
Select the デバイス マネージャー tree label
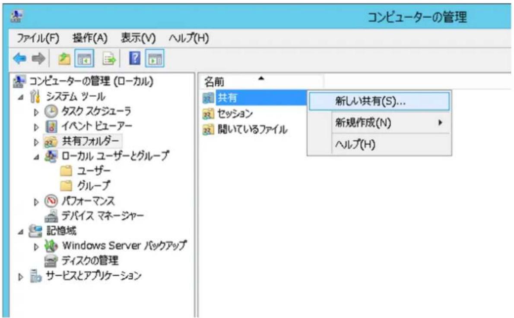(103, 216)
